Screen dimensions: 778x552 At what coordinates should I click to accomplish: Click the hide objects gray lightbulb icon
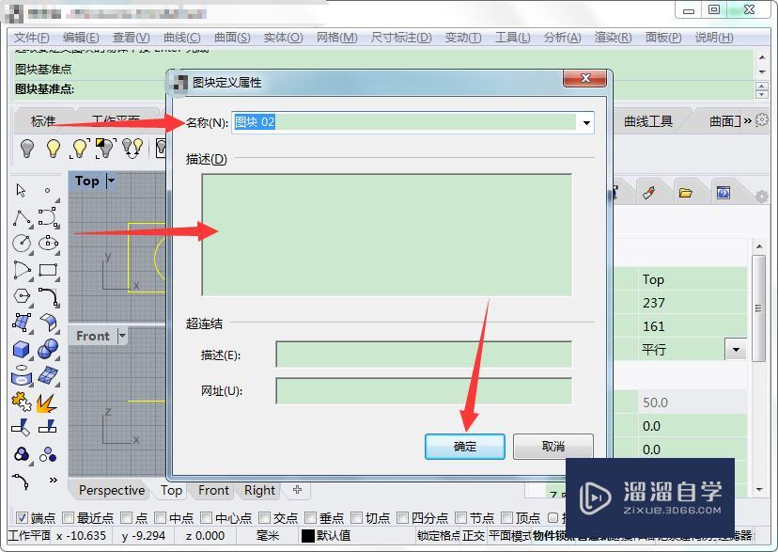click(27, 148)
